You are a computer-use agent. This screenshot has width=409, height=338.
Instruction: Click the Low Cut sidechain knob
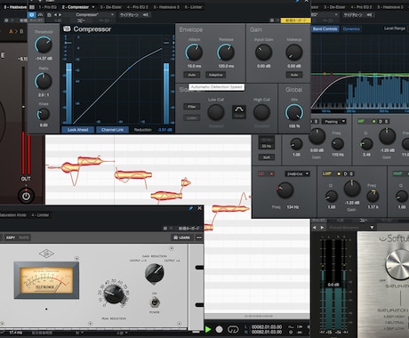coord(216,112)
